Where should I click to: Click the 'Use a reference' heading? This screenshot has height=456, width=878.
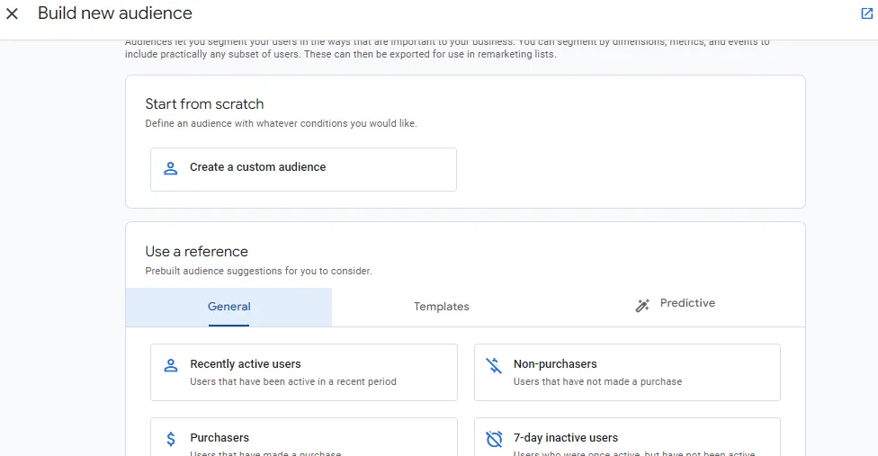pos(196,252)
